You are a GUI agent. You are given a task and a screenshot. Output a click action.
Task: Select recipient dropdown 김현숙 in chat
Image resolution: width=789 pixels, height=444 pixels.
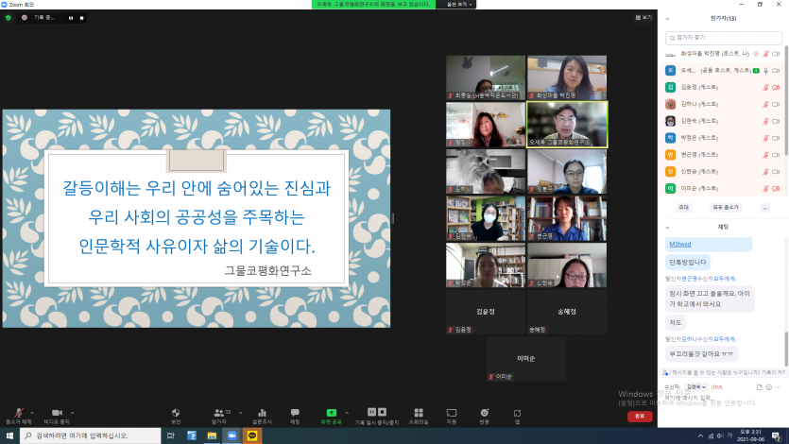click(695, 387)
